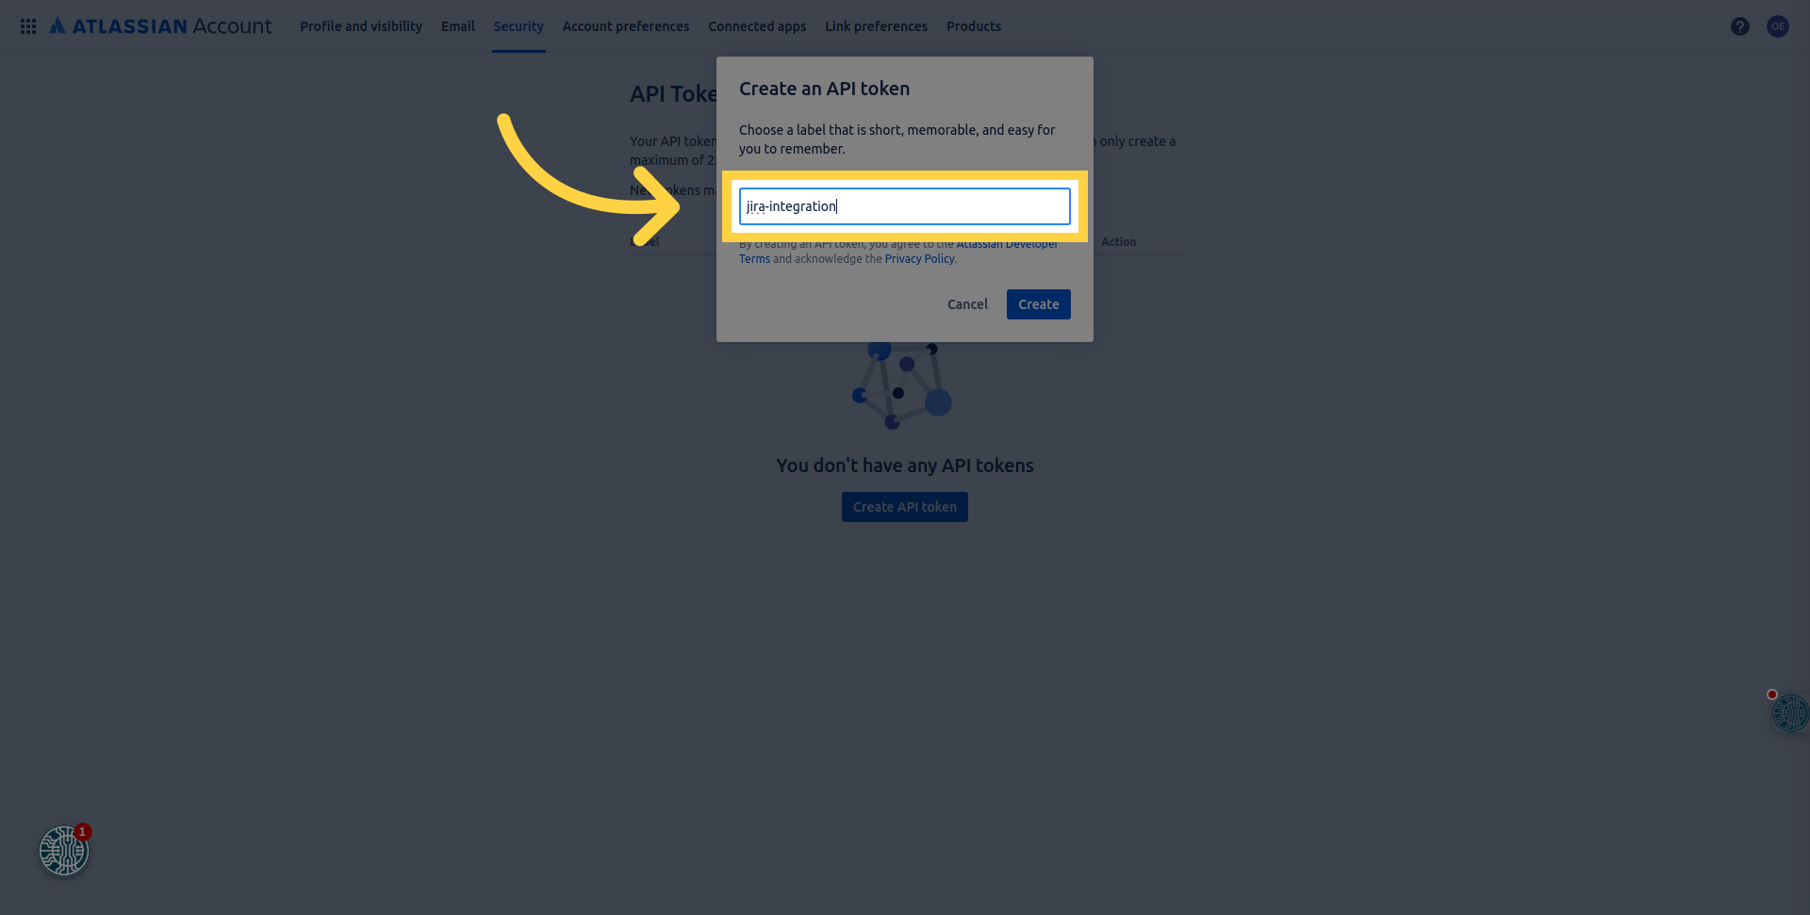The image size is (1810, 915).
Task: Open Account preferences tab
Action: pos(626,26)
